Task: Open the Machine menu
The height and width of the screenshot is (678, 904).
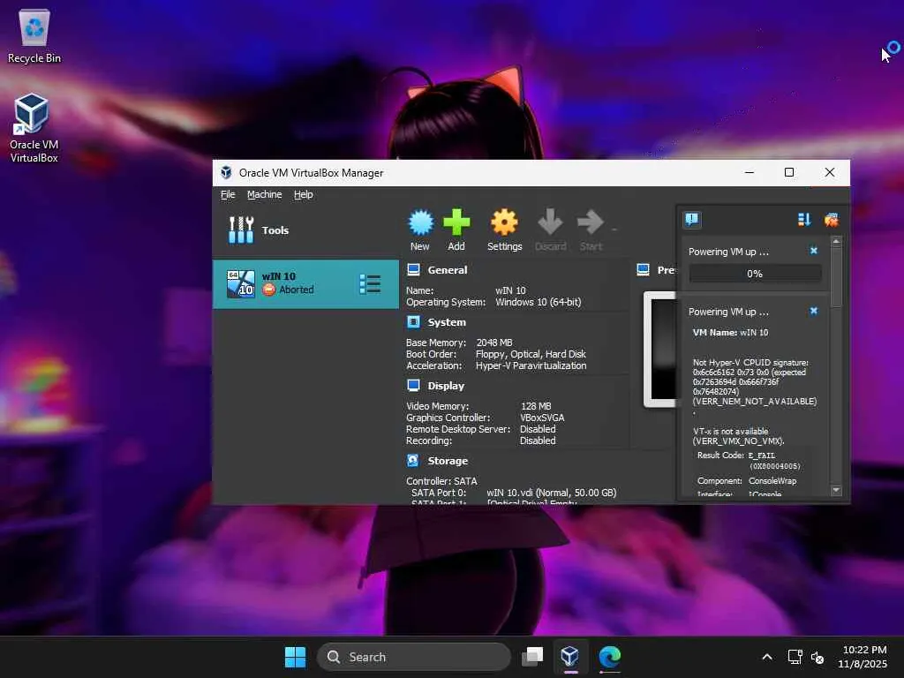Action: (x=264, y=194)
